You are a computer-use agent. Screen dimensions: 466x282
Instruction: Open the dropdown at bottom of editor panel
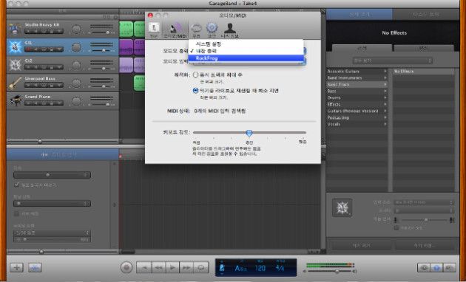point(52,233)
